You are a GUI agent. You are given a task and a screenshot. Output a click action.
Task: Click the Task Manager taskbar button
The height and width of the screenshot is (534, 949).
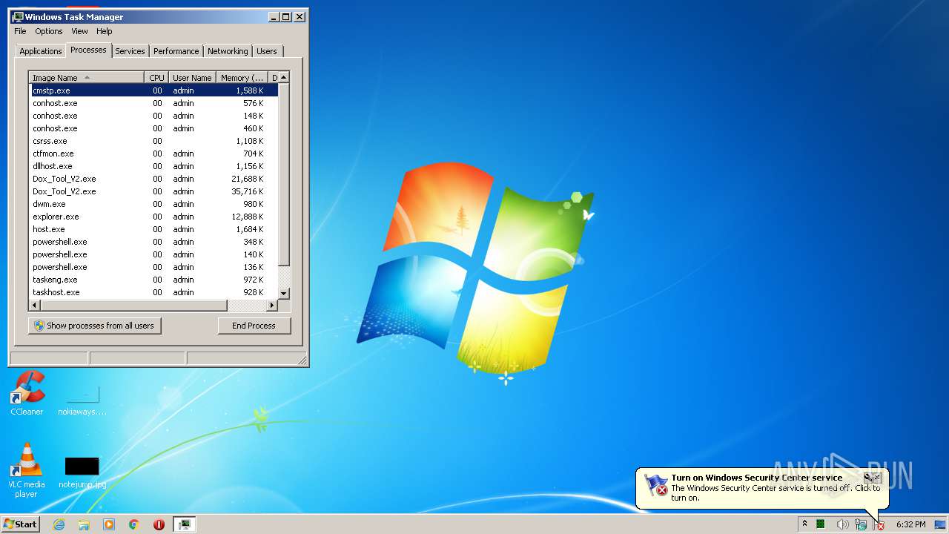[x=184, y=524]
